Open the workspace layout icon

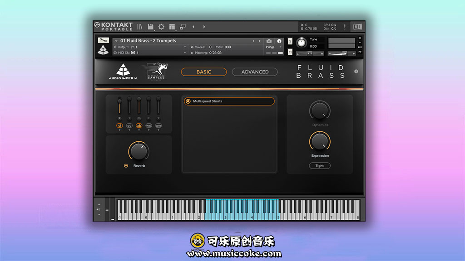tap(172, 27)
